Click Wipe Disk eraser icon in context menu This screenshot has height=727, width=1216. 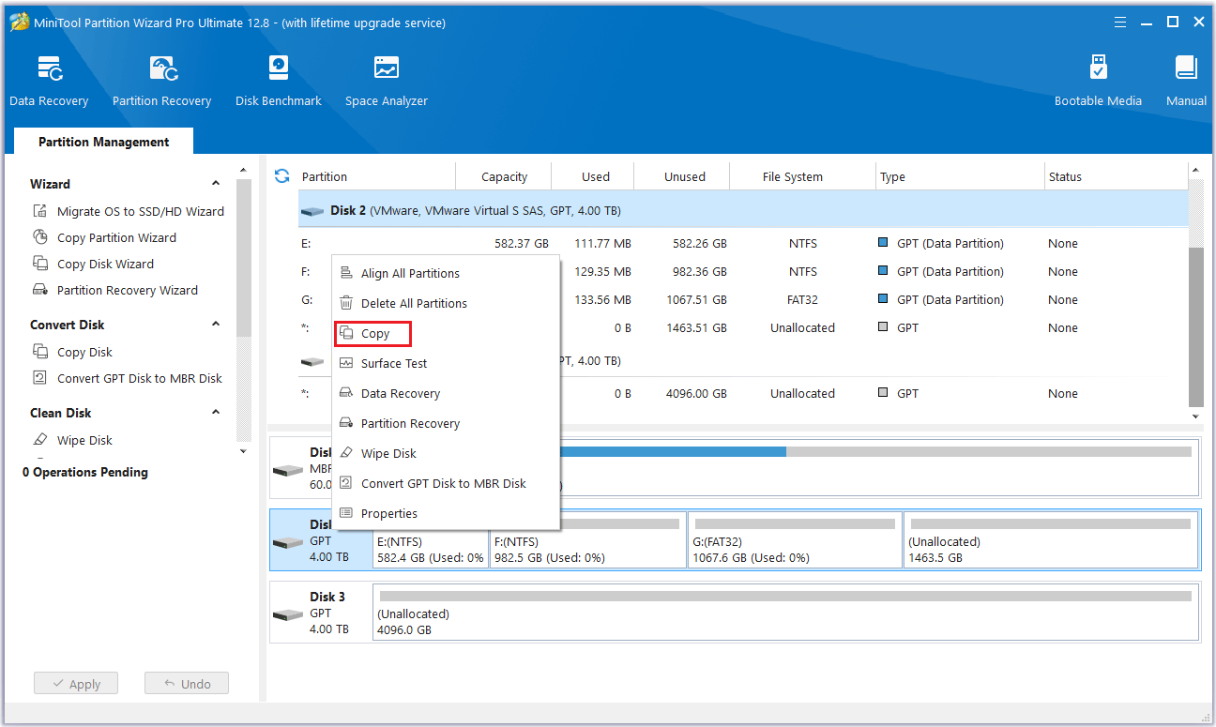click(x=346, y=453)
